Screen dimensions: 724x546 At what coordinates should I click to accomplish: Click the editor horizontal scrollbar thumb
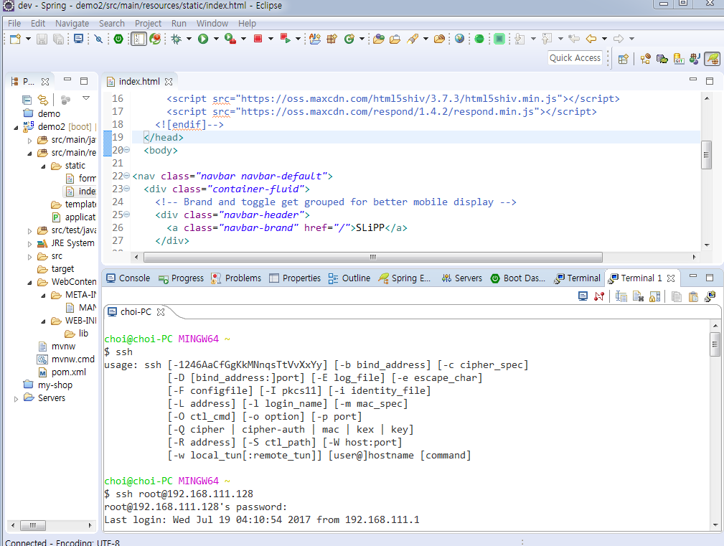coord(372,257)
